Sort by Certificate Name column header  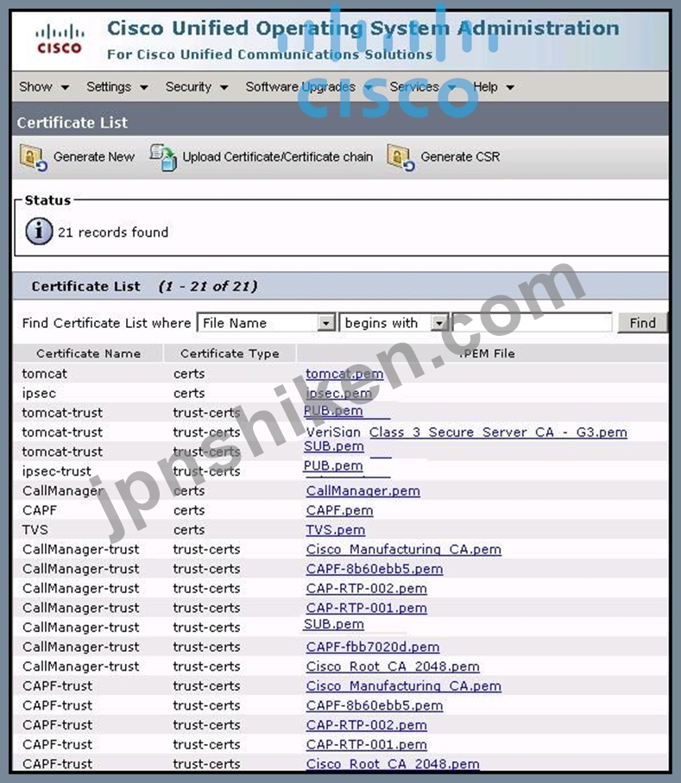(88, 354)
